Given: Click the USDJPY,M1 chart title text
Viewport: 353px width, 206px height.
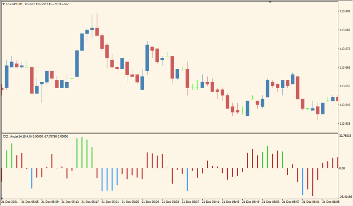Looking at the screenshot, I should [14, 4].
